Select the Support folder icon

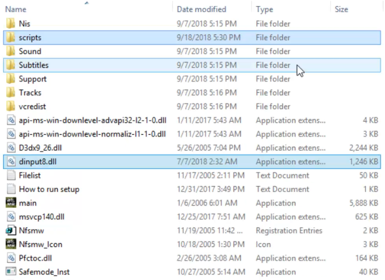click(x=11, y=79)
